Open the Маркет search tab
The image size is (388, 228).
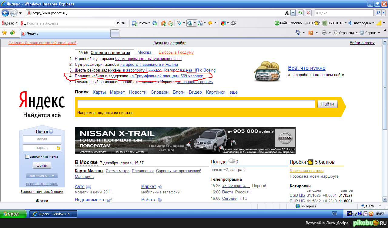point(117,92)
